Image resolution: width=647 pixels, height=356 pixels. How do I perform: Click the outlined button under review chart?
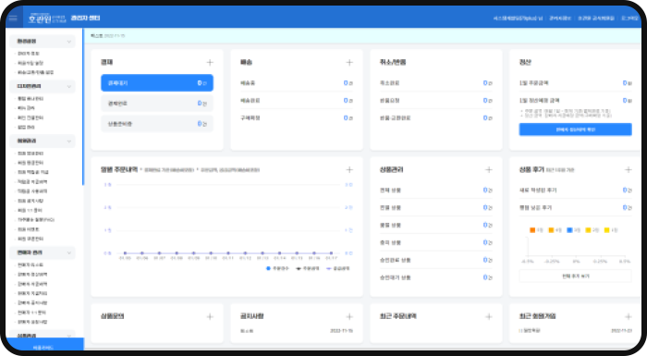(x=575, y=276)
